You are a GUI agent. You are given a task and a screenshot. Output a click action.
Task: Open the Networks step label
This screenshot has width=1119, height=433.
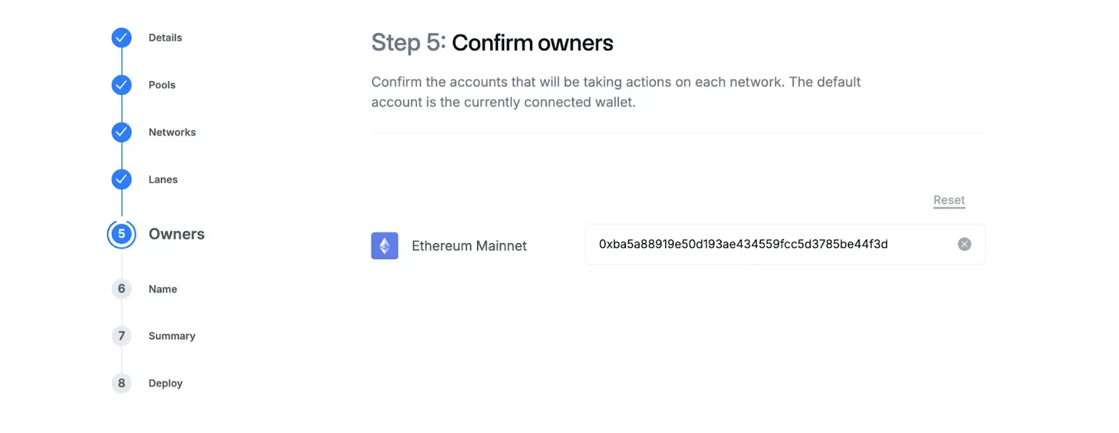pyautogui.click(x=172, y=132)
